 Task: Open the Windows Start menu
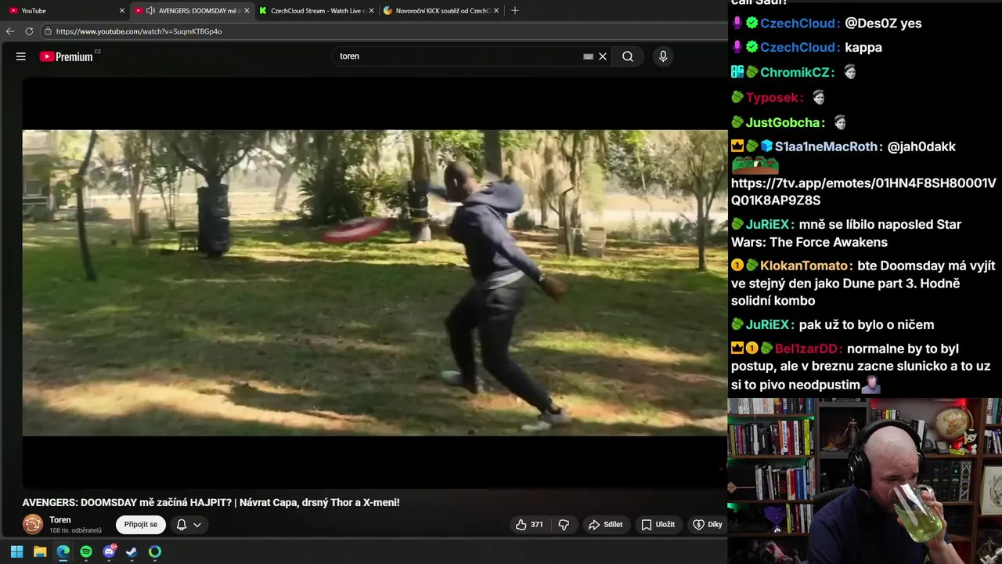16,551
